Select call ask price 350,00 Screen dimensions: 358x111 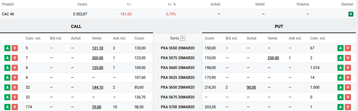point(97,58)
